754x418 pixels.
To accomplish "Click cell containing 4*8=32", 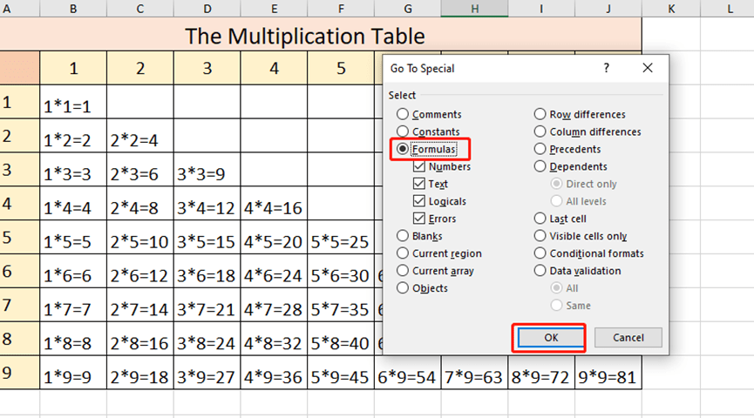I will tap(274, 339).
